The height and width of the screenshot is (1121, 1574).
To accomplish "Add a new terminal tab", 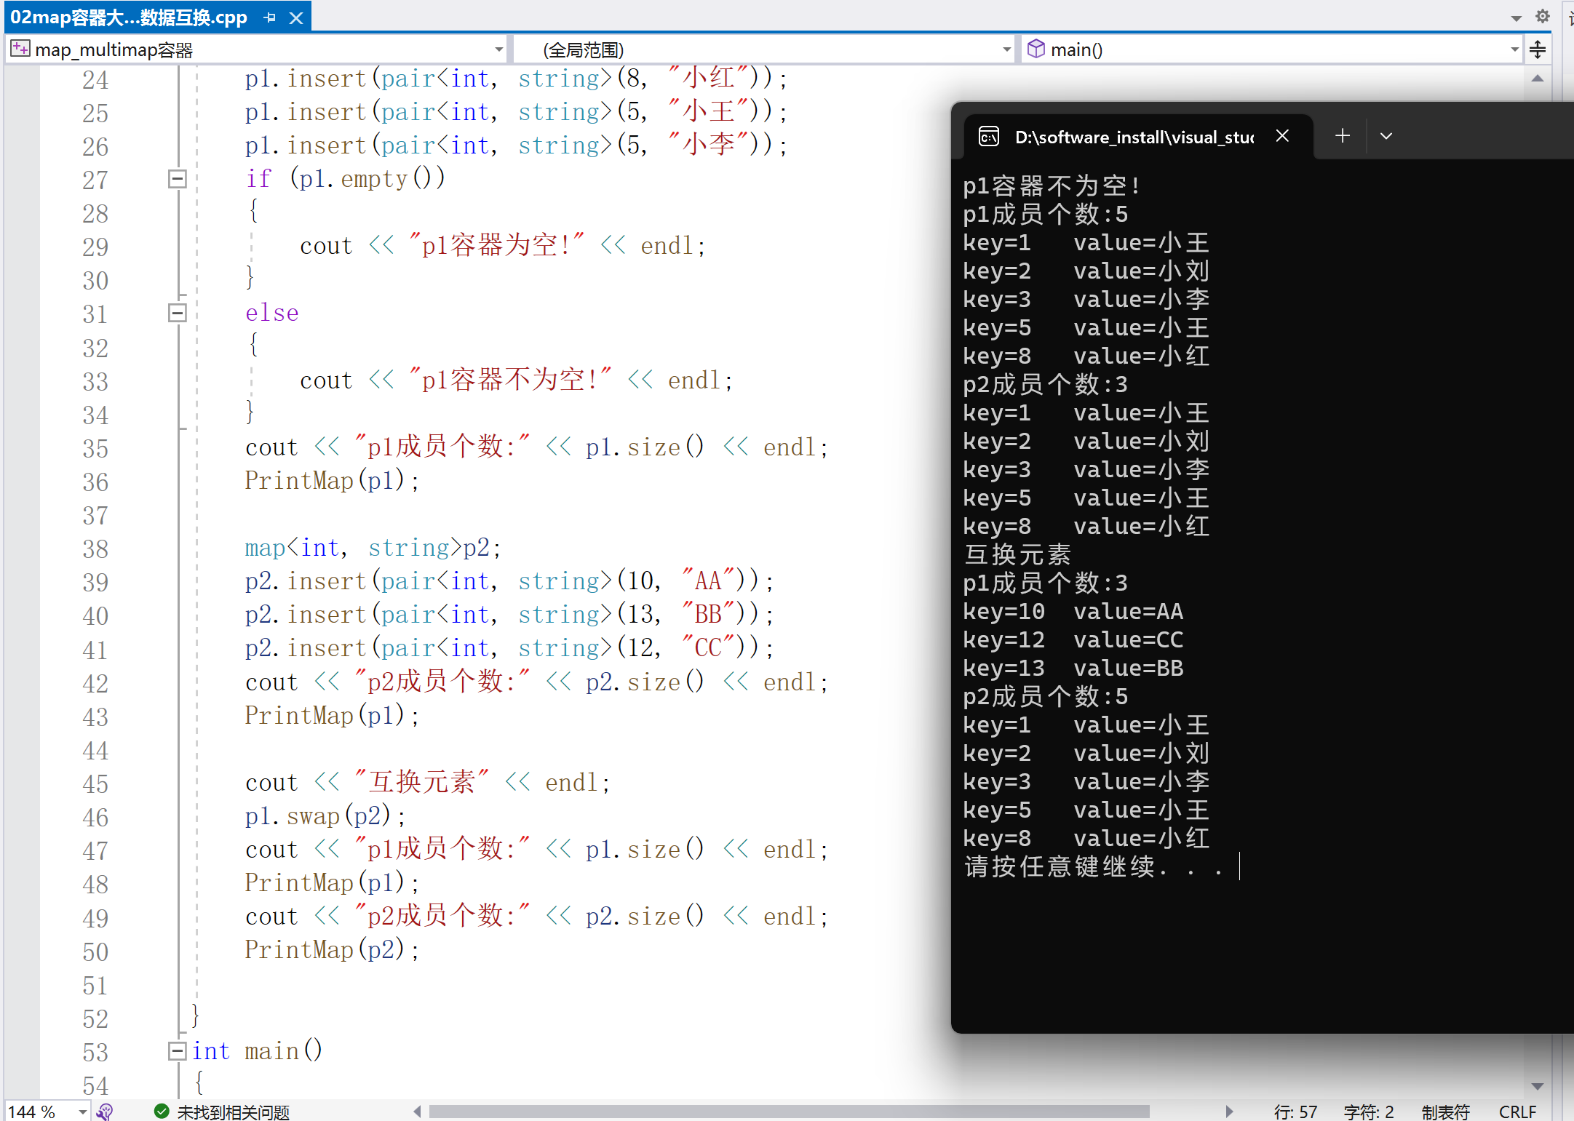I will coord(1343,135).
